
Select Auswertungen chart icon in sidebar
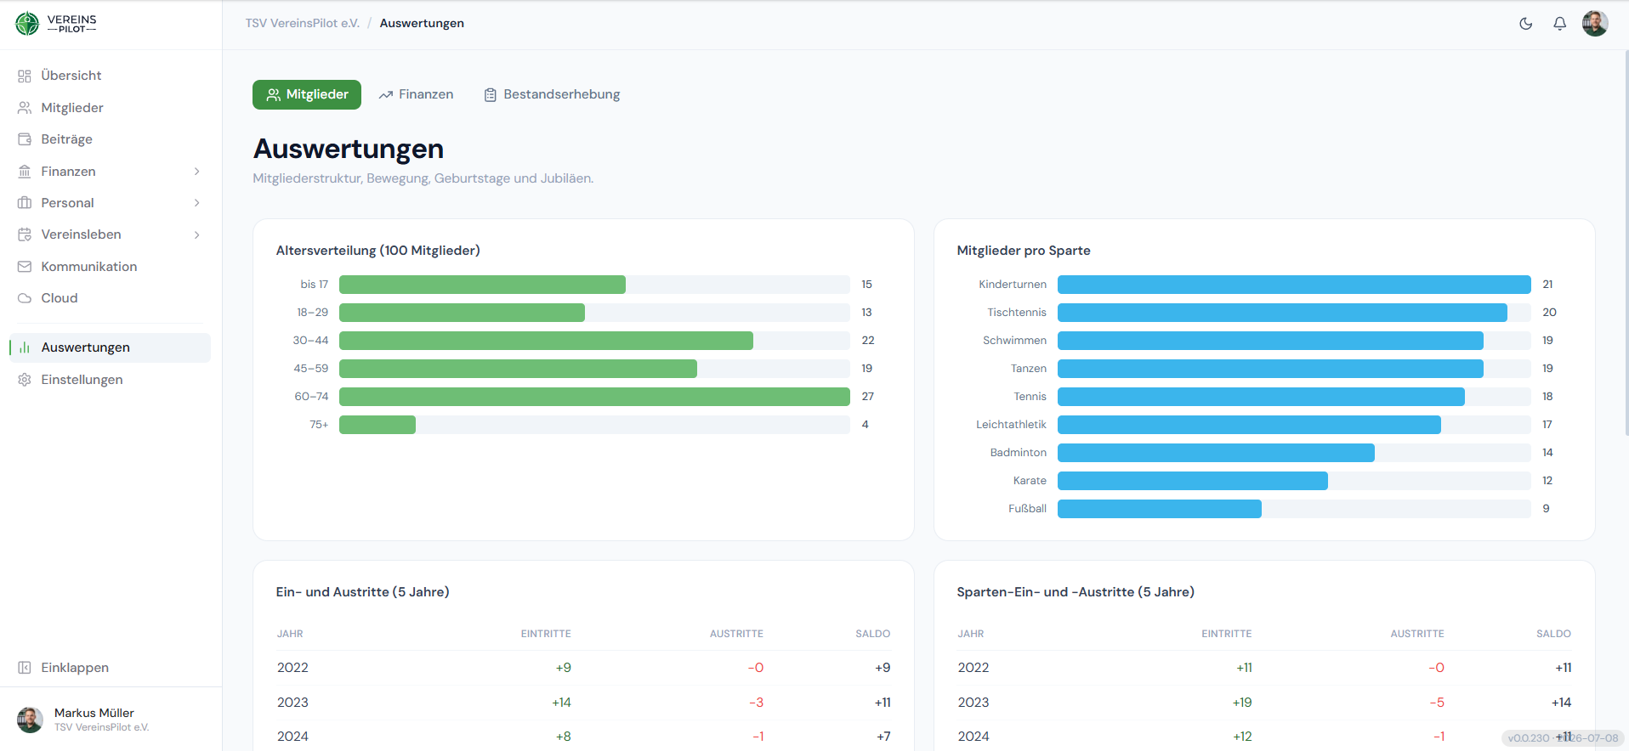25,347
